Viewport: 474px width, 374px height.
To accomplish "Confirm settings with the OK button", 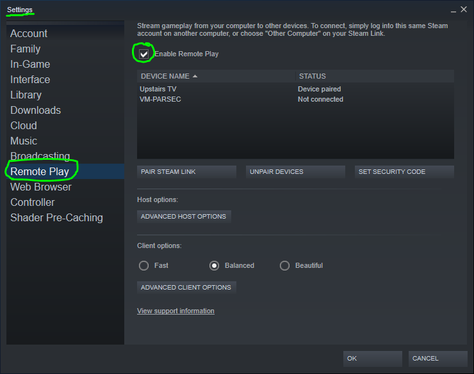I will [372, 359].
